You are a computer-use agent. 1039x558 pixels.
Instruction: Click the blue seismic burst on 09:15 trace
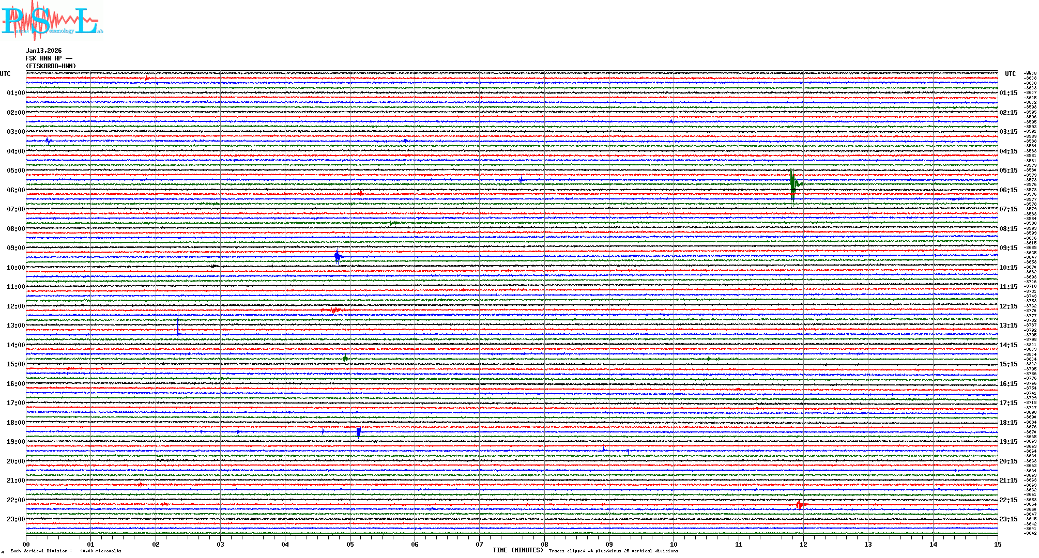(x=337, y=256)
